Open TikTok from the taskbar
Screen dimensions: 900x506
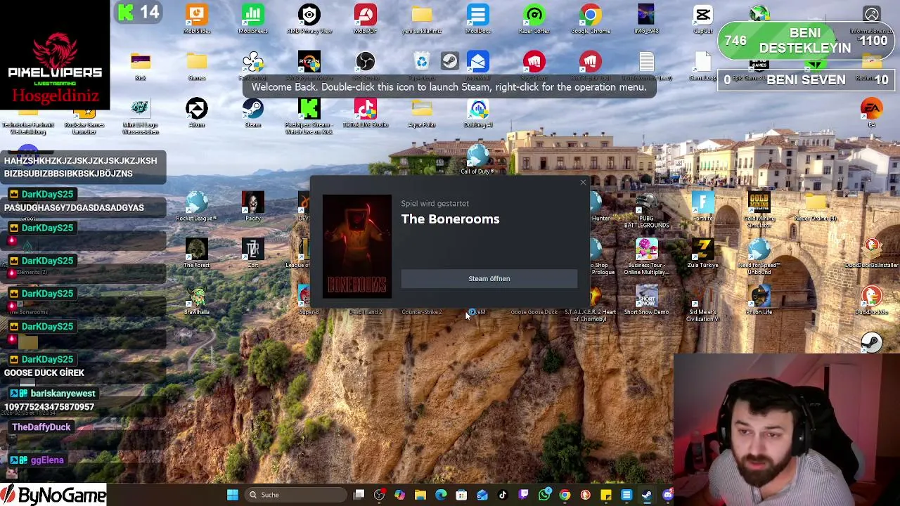click(x=503, y=495)
